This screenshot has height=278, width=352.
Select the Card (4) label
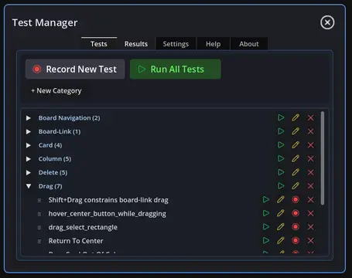click(50, 145)
